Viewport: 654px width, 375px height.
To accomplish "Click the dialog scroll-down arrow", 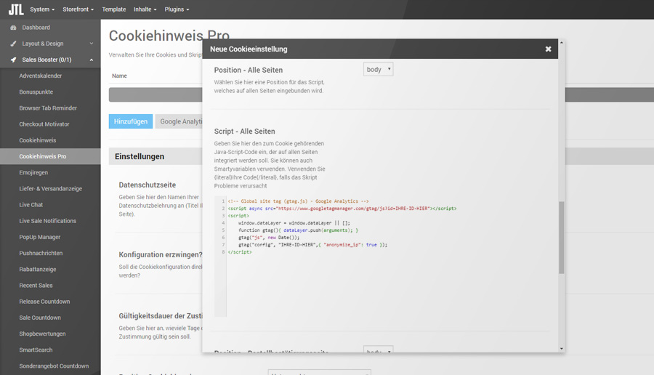I will click(x=562, y=349).
